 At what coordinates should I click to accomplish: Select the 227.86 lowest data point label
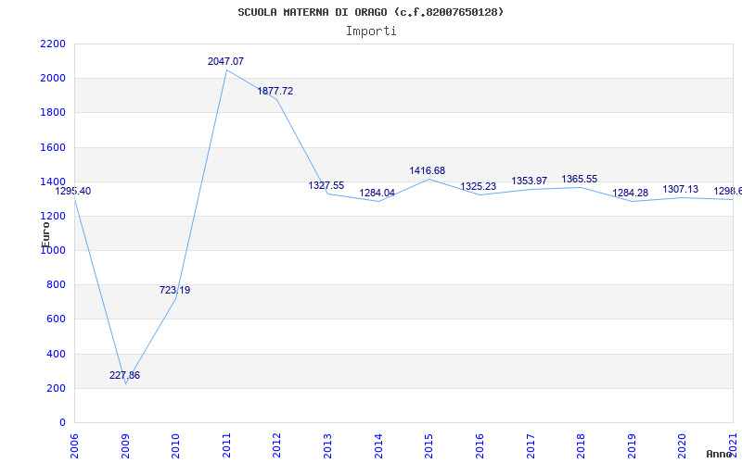[124, 375]
